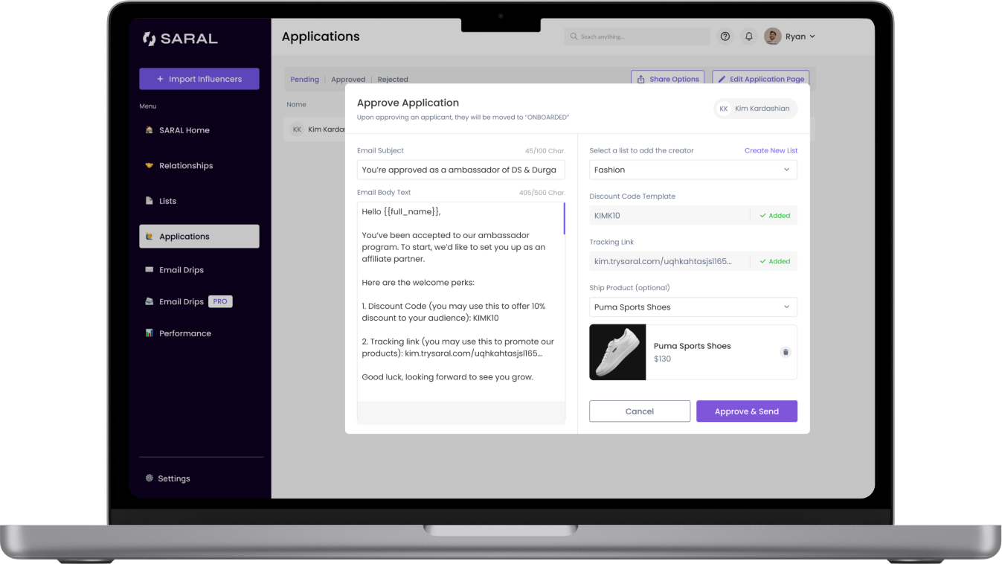1002x564 pixels.
Task: Click the PRO badge
Action: point(220,301)
